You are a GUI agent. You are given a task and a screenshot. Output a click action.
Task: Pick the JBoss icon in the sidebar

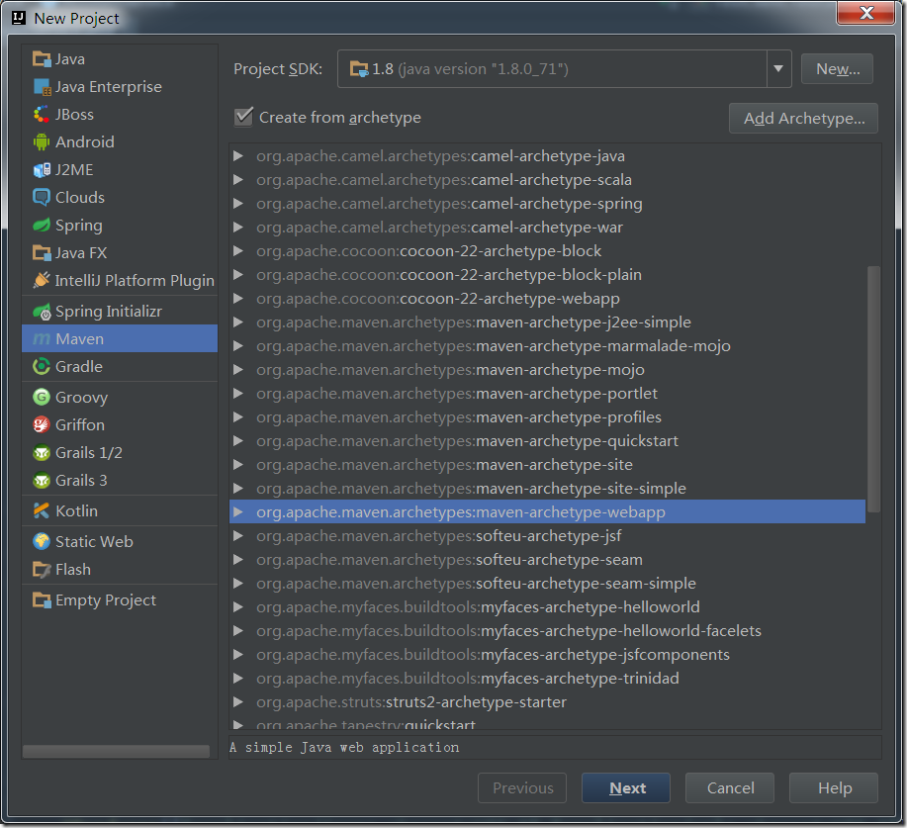(x=42, y=115)
